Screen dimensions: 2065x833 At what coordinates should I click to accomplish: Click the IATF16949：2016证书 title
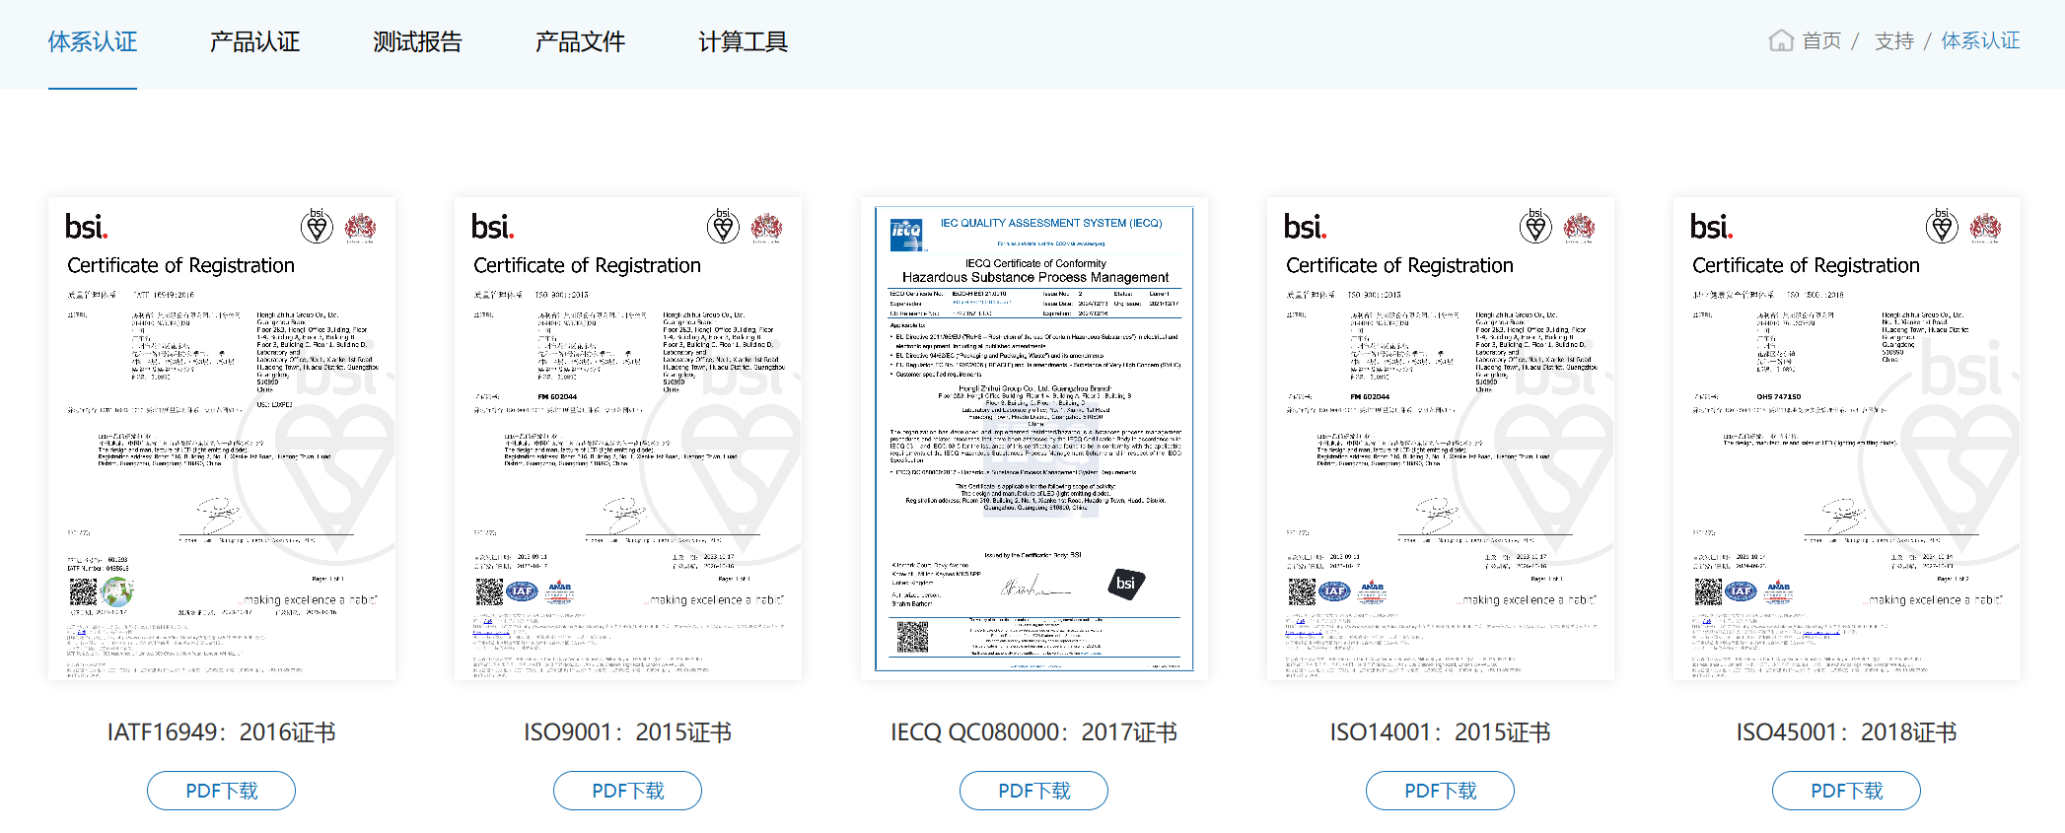222,732
